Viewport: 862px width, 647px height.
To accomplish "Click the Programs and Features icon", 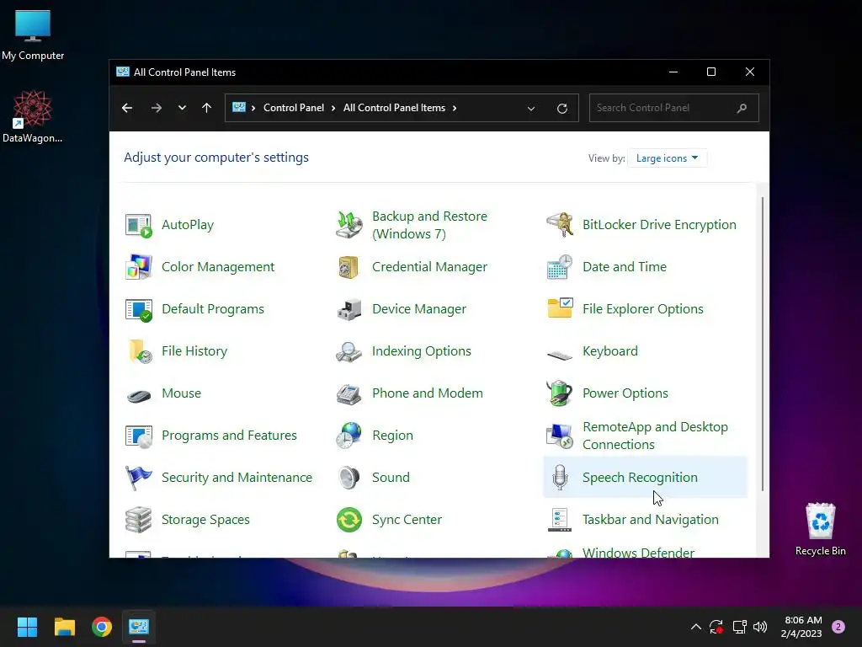I will click(139, 436).
